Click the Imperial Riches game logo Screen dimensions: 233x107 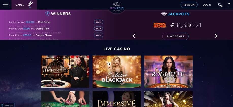(160, 25)
